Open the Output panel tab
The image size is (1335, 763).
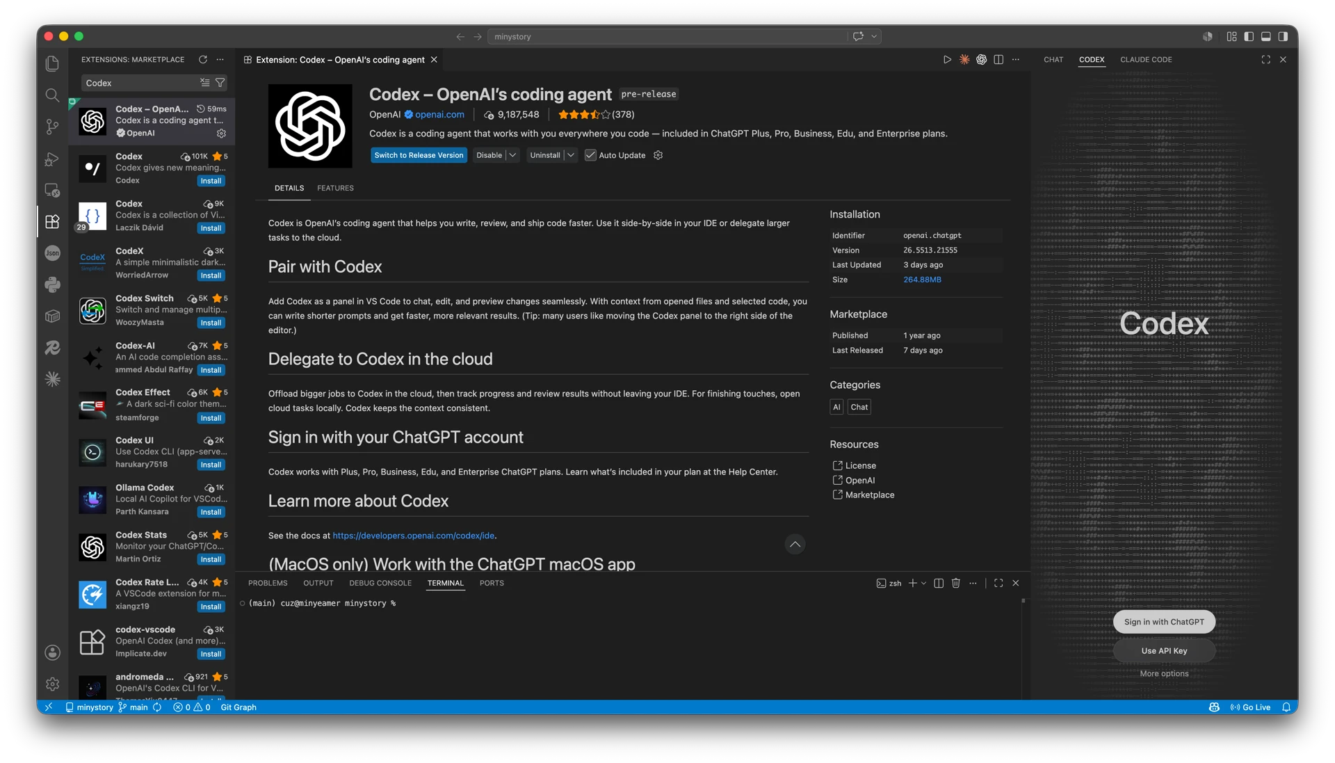tap(318, 584)
